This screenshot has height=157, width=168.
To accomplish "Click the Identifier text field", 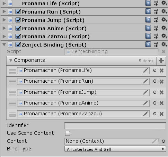I will pyautogui.click(x=115, y=126).
